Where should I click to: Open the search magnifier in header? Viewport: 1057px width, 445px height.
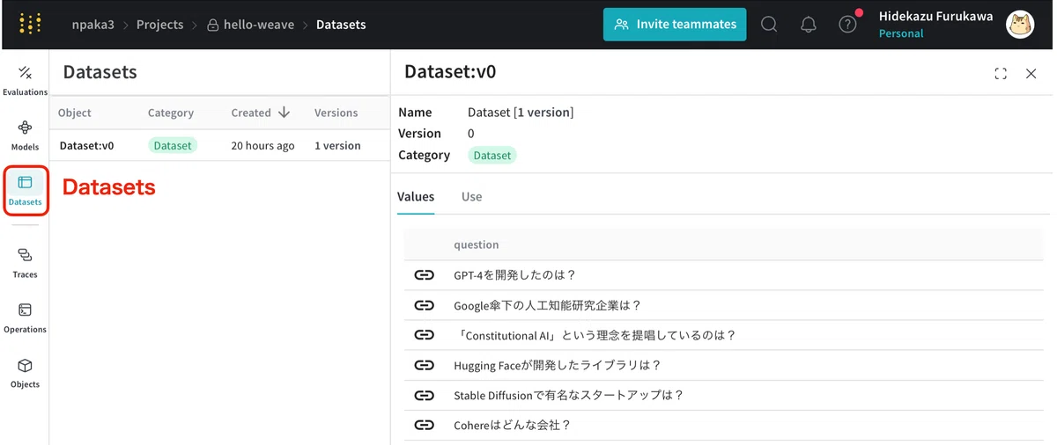pos(769,25)
